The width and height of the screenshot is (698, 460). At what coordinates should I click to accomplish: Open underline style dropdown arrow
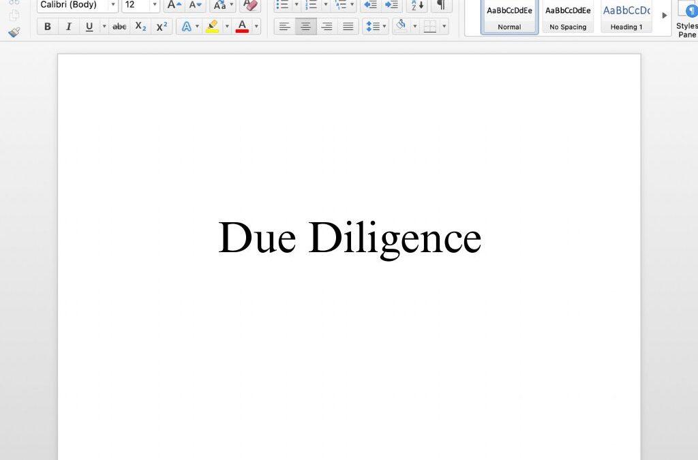point(104,27)
